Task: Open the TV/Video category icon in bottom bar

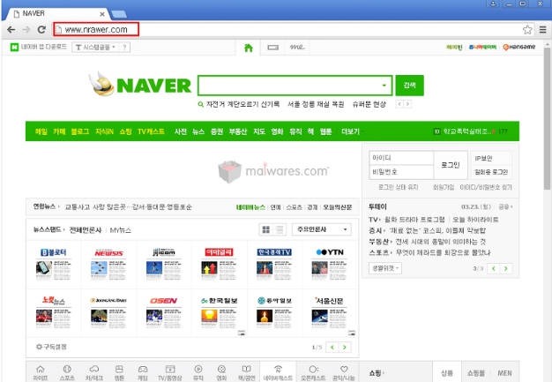Action: [x=170, y=372]
